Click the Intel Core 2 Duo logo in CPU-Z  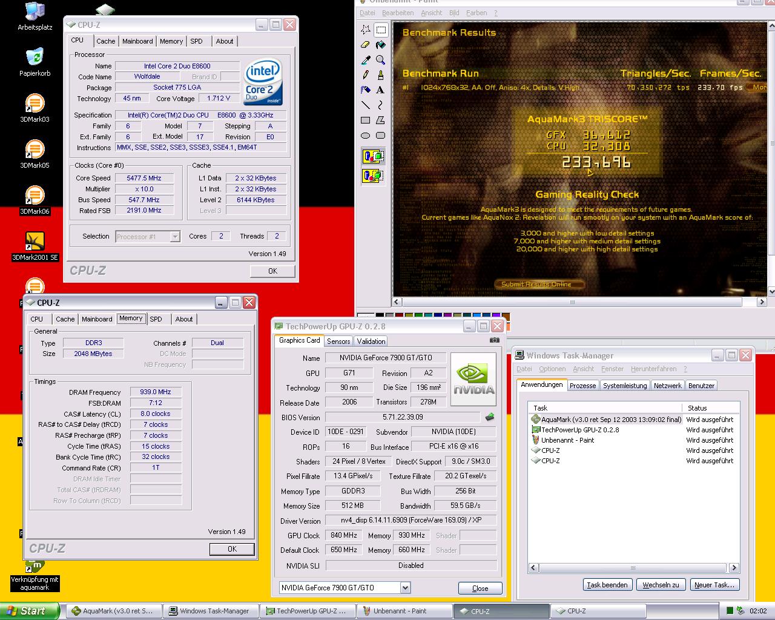click(263, 82)
